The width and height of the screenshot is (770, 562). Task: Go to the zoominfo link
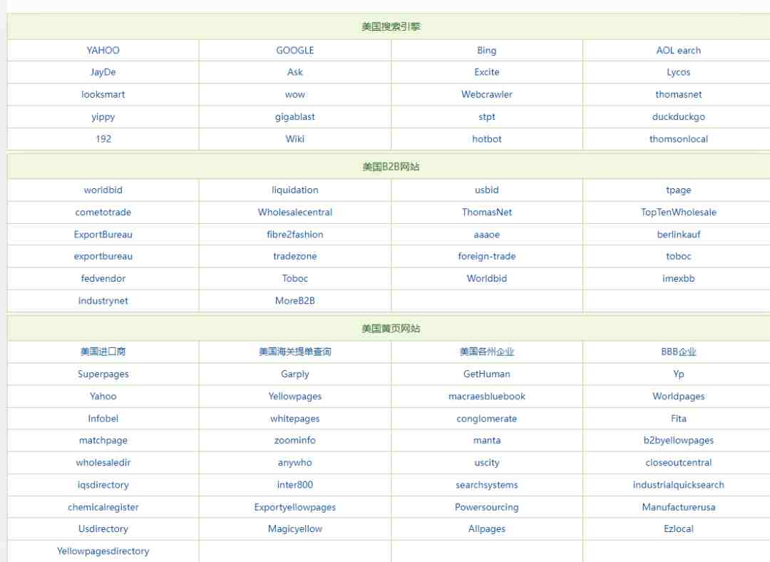point(294,440)
